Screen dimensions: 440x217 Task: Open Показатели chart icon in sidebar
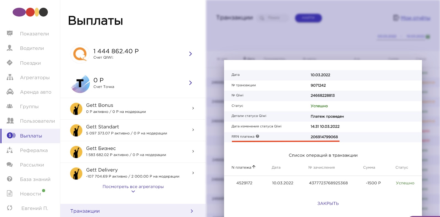pos(10,33)
